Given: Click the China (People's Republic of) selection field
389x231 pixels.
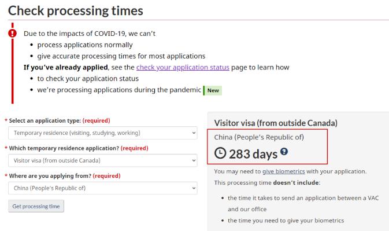Looking at the screenshot, I should click(x=103, y=188).
